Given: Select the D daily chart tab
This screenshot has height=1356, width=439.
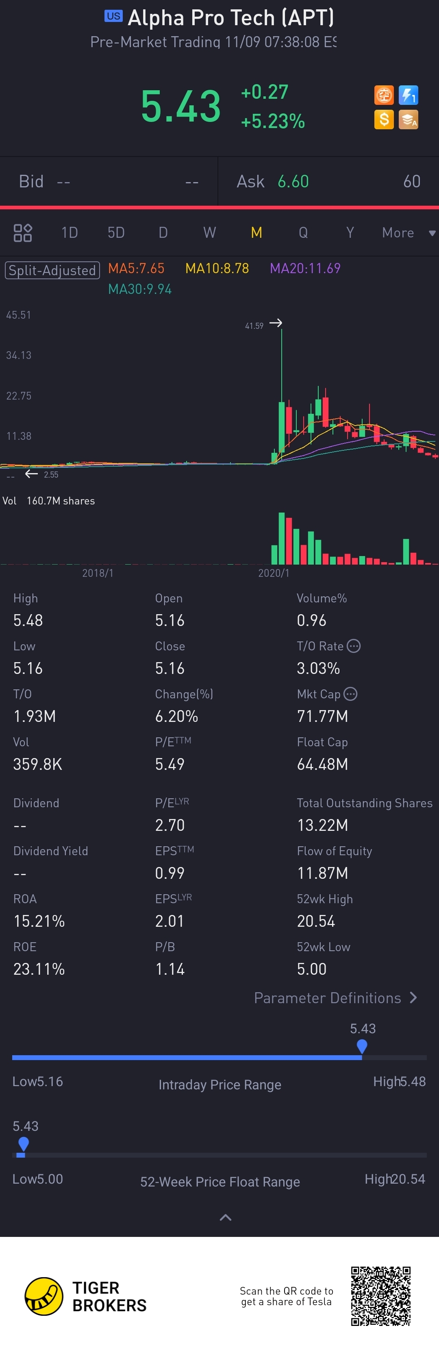Looking at the screenshot, I should click(163, 233).
